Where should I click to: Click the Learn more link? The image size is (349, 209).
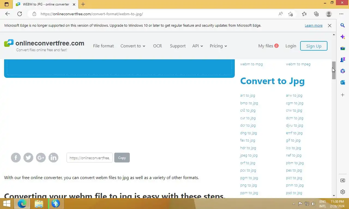point(314,26)
